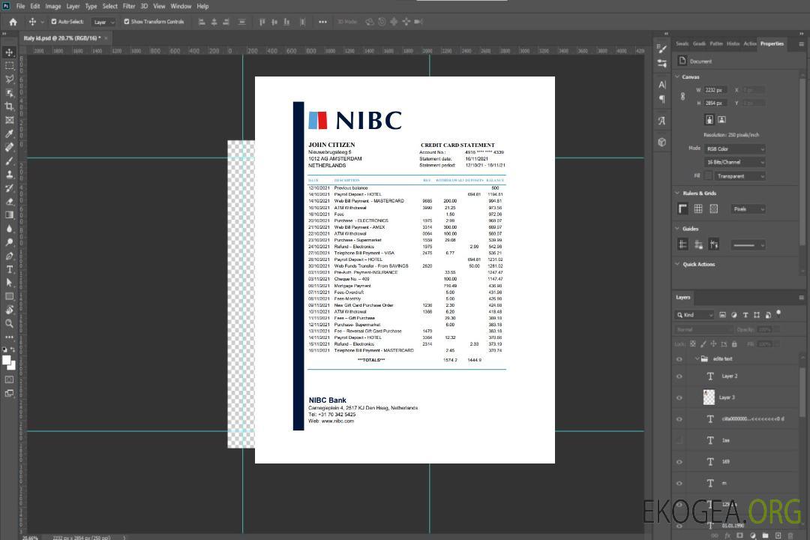Select the Zoom tool in the toolbox

click(9, 323)
